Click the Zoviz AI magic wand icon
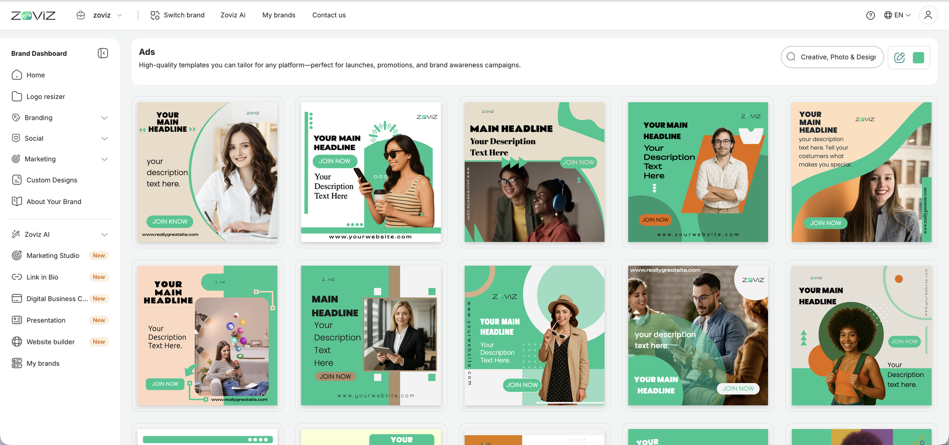The image size is (949, 445). pos(16,234)
